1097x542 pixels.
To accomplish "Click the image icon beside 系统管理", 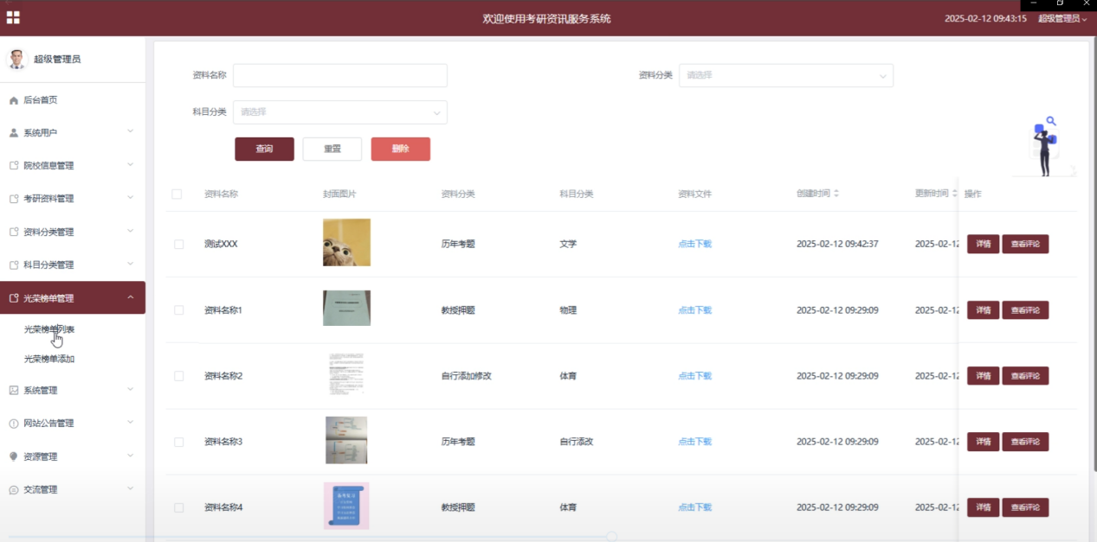I will coord(14,390).
